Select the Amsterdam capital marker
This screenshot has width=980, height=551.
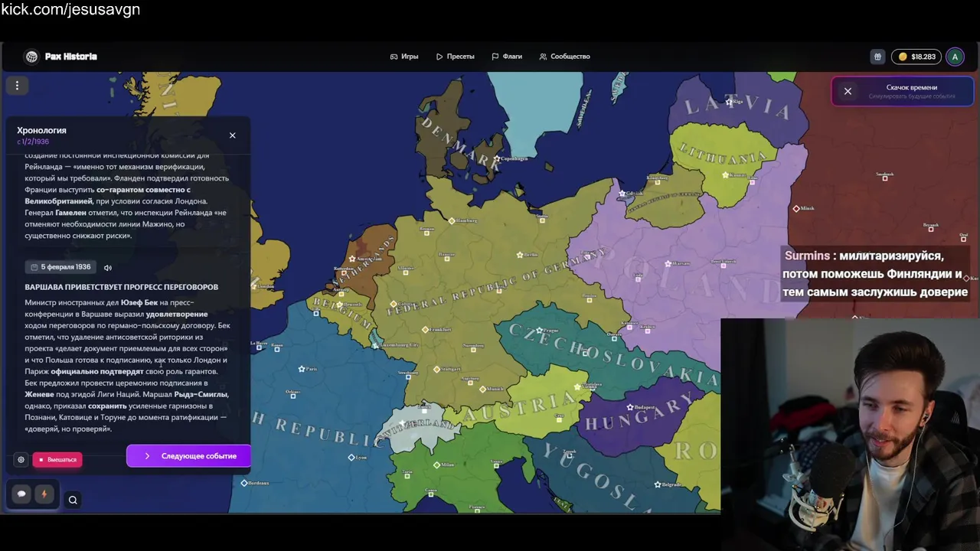click(352, 259)
